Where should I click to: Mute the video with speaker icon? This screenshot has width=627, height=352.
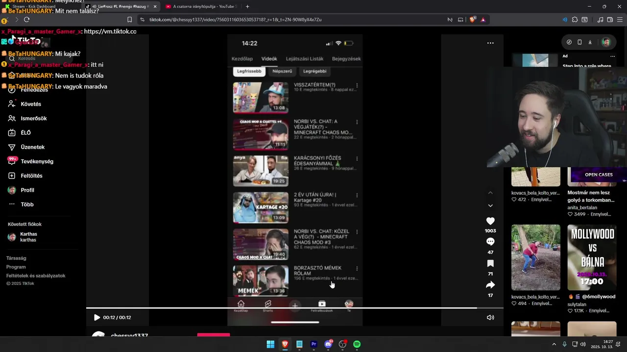490,317
